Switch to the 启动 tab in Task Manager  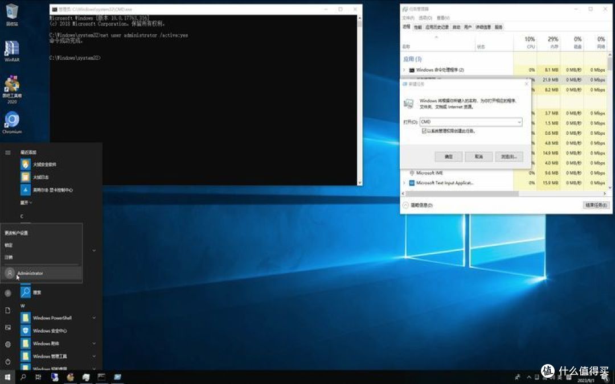(456, 27)
